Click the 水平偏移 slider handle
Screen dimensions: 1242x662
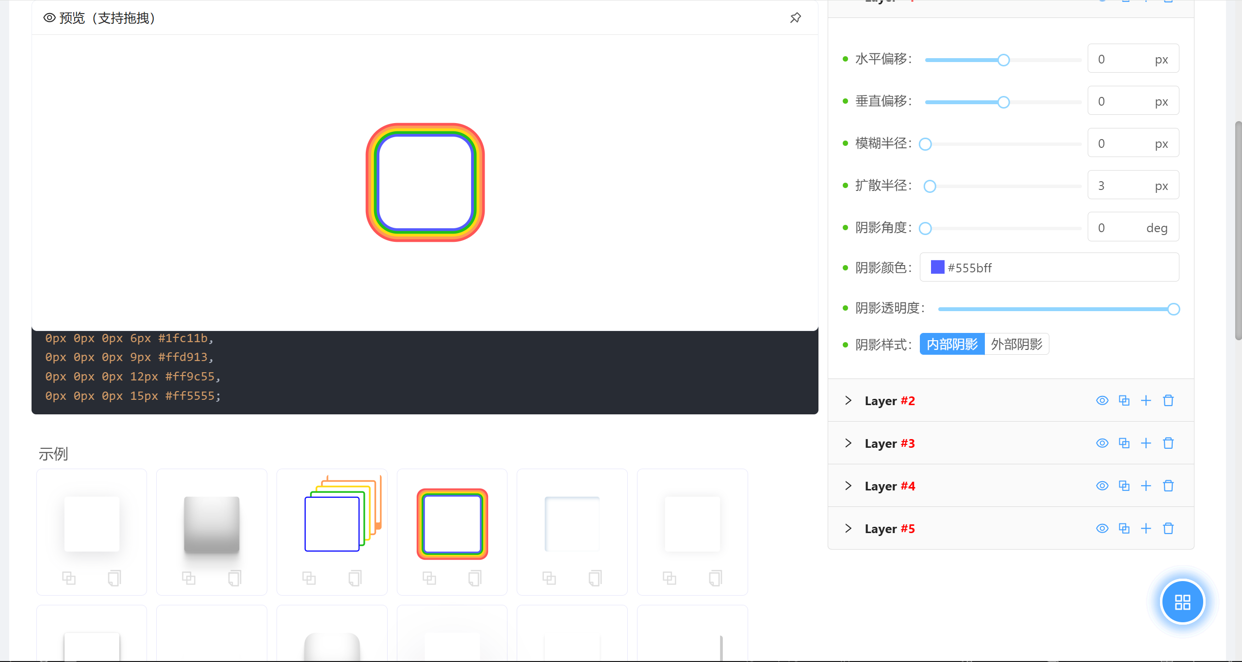coord(1003,60)
